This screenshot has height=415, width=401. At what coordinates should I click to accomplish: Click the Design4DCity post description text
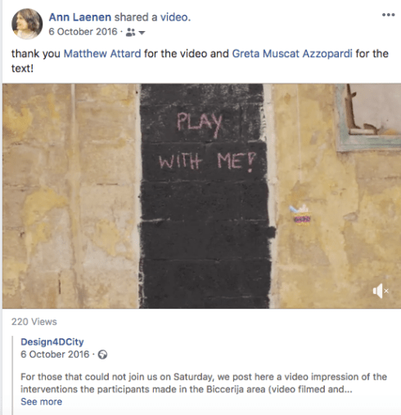pyautogui.click(x=204, y=383)
